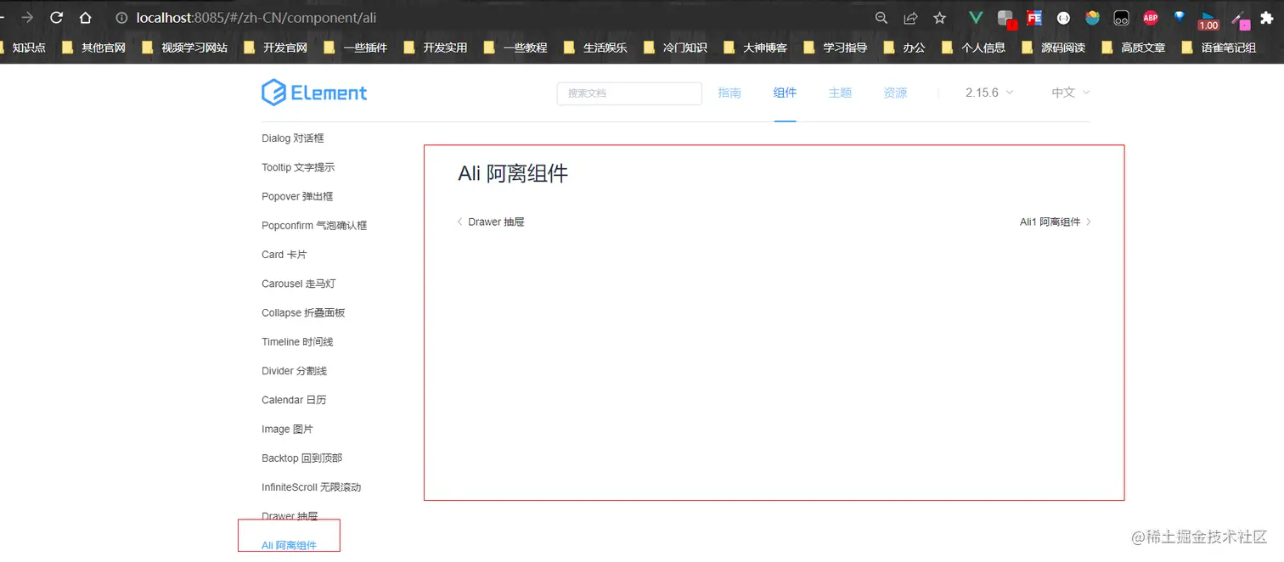Switch to the 组件 nav tab
The image size is (1284, 562).
(785, 93)
